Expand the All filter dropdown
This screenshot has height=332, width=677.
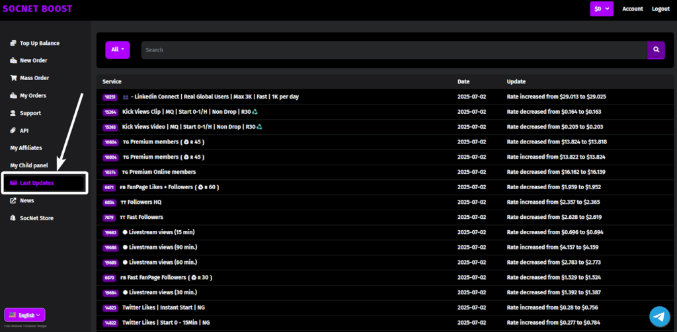(x=118, y=50)
